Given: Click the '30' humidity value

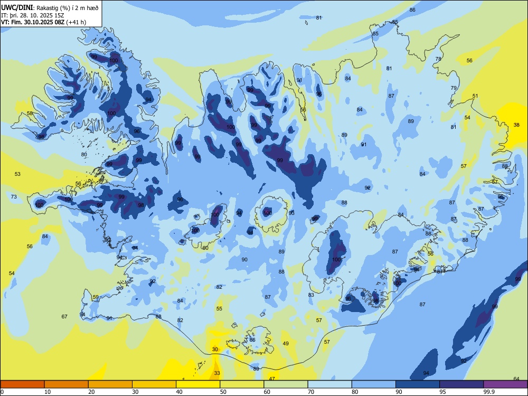Looking at the screenshot, I should pos(215,350).
